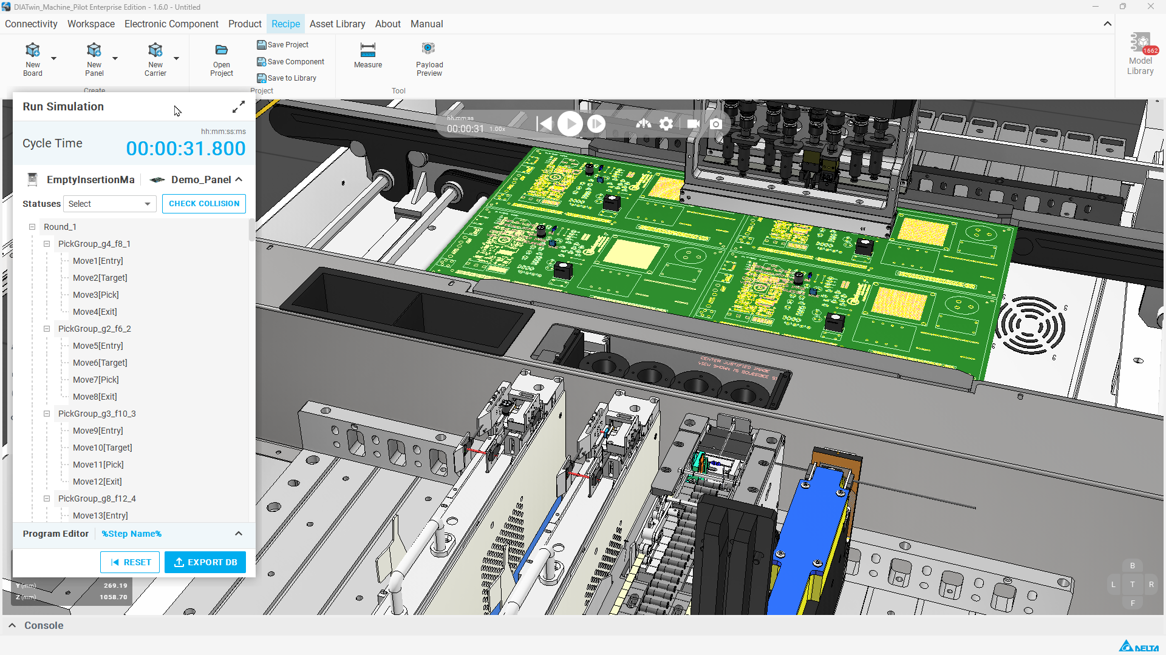Image resolution: width=1166 pixels, height=655 pixels.
Task: Select the Move1[Entry] step
Action: click(98, 261)
